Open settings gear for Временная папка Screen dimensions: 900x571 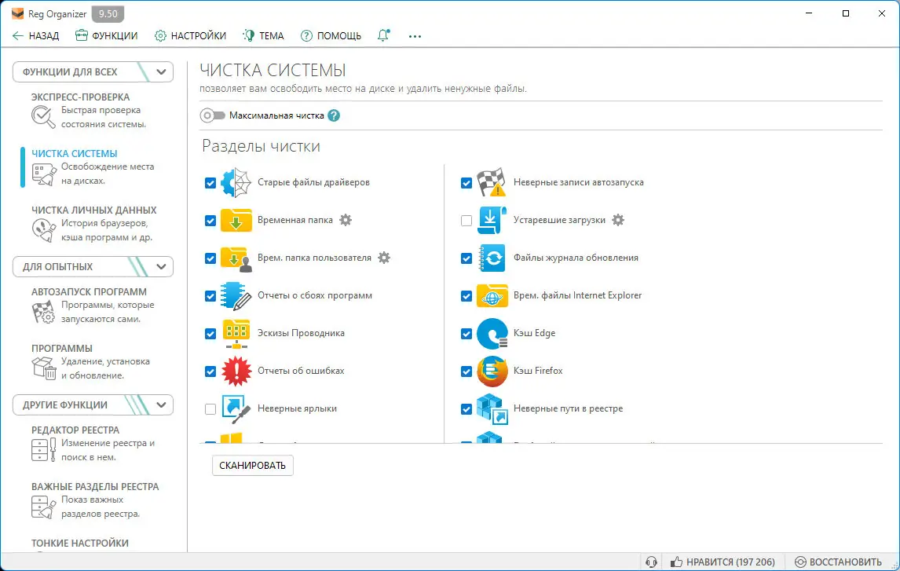(346, 220)
